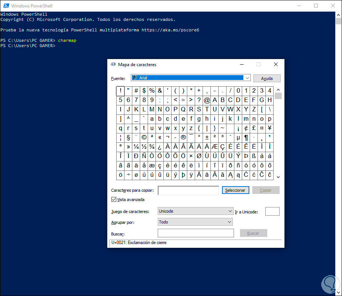
Task: Select the pilcrow ¶ character cell
Action: click(246, 138)
